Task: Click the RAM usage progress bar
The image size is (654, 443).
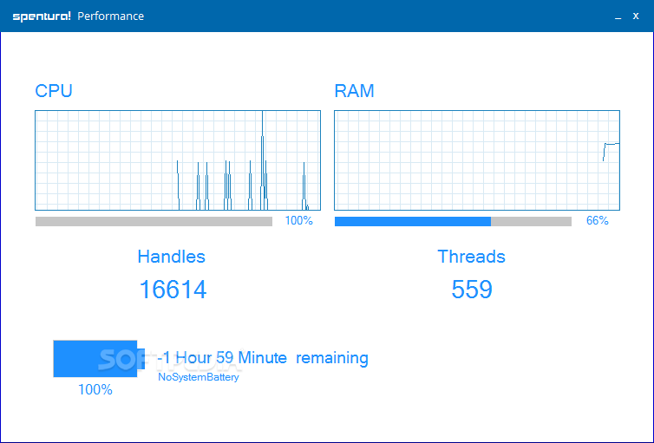Action: pos(453,221)
